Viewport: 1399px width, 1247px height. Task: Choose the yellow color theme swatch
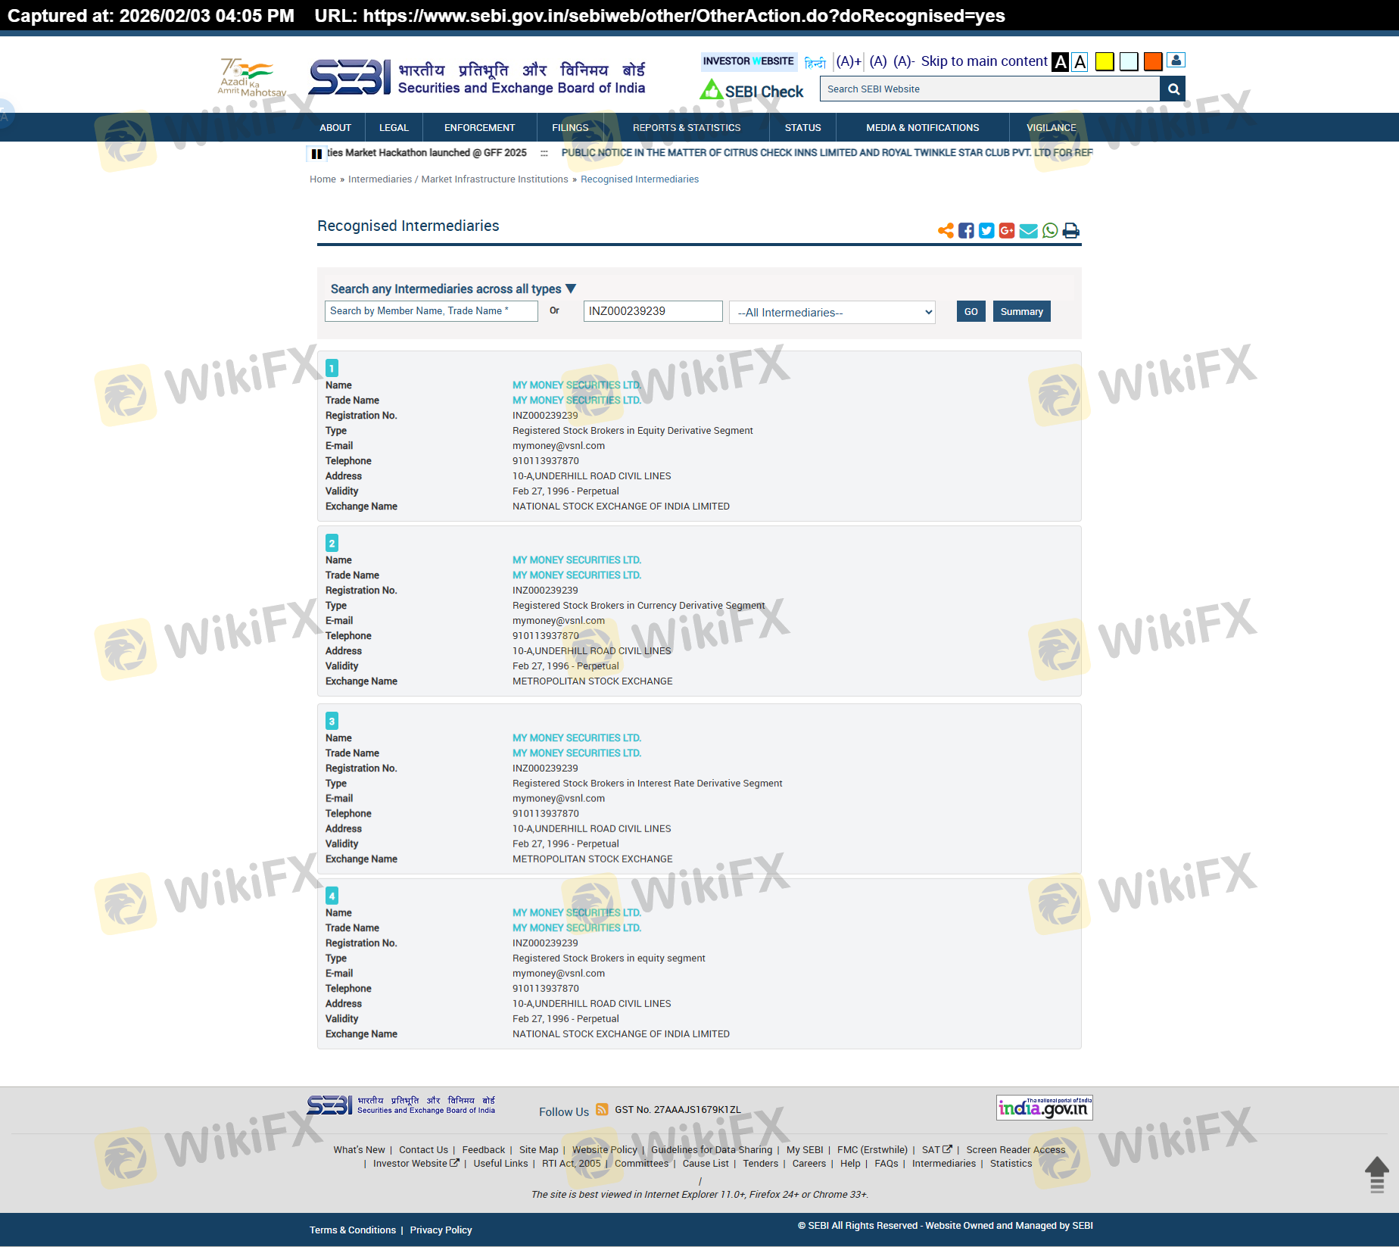1105,61
